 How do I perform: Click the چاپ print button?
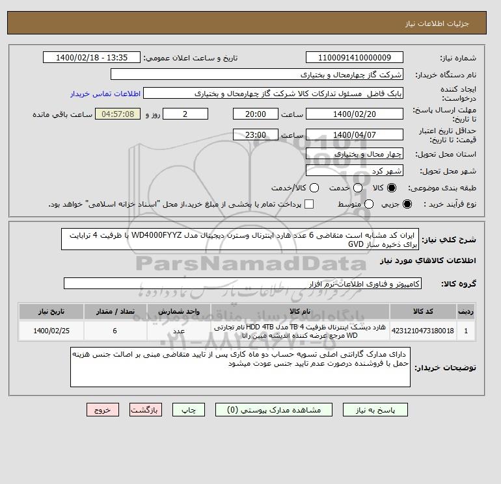189,410
